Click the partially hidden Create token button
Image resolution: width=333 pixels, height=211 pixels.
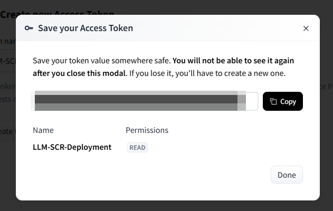7,131
